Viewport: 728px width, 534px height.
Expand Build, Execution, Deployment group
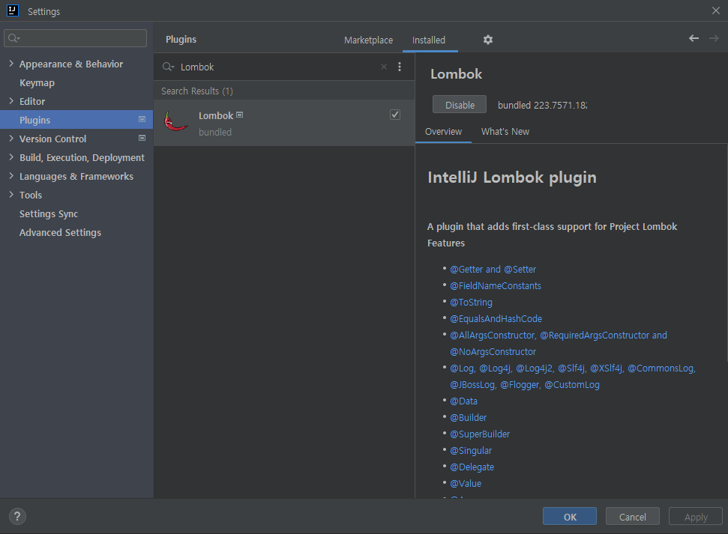point(11,157)
